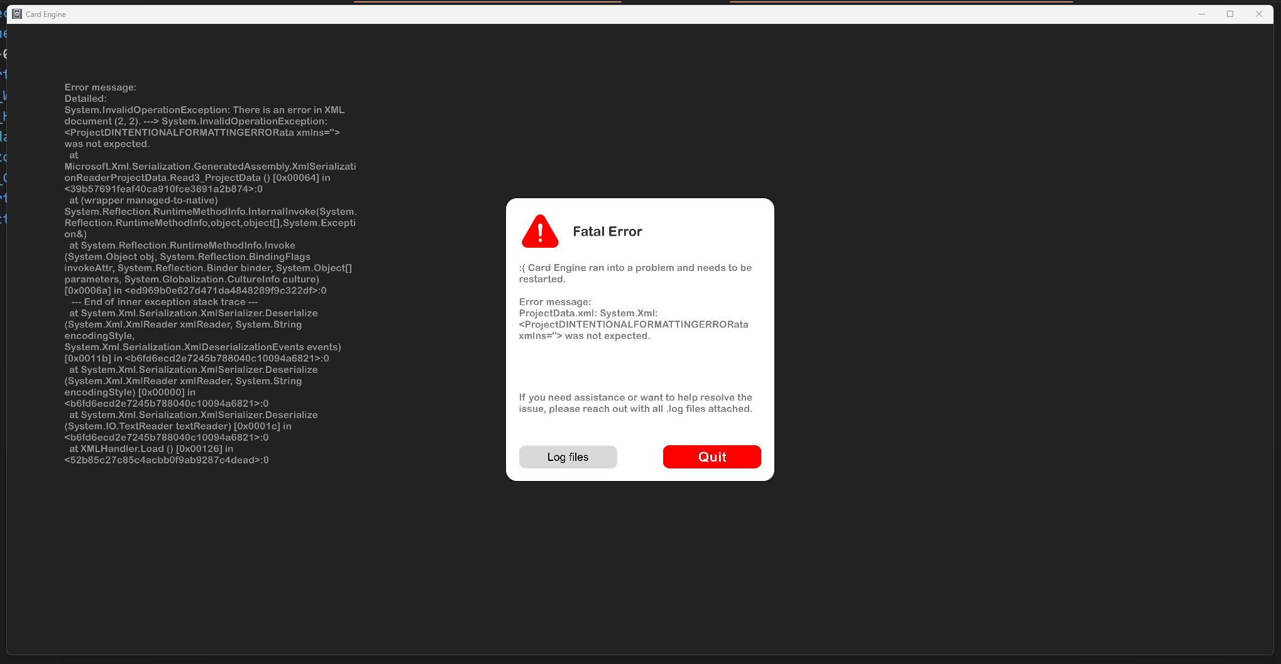Click the 'If you need assistance' paragraph

(635, 403)
